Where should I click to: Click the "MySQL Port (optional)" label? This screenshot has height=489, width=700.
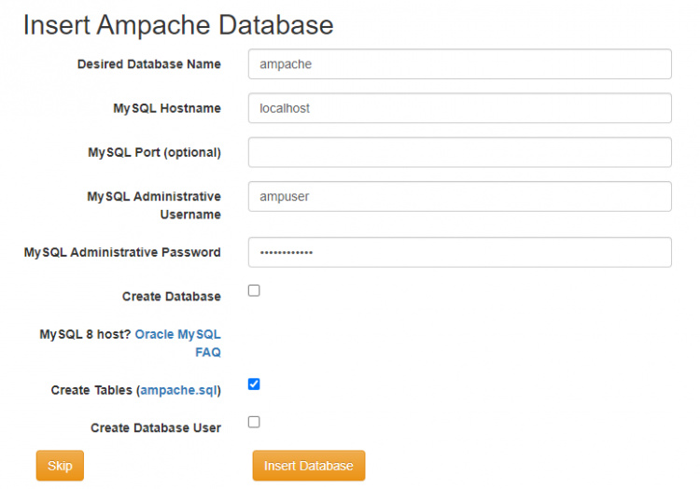[154, 152]
